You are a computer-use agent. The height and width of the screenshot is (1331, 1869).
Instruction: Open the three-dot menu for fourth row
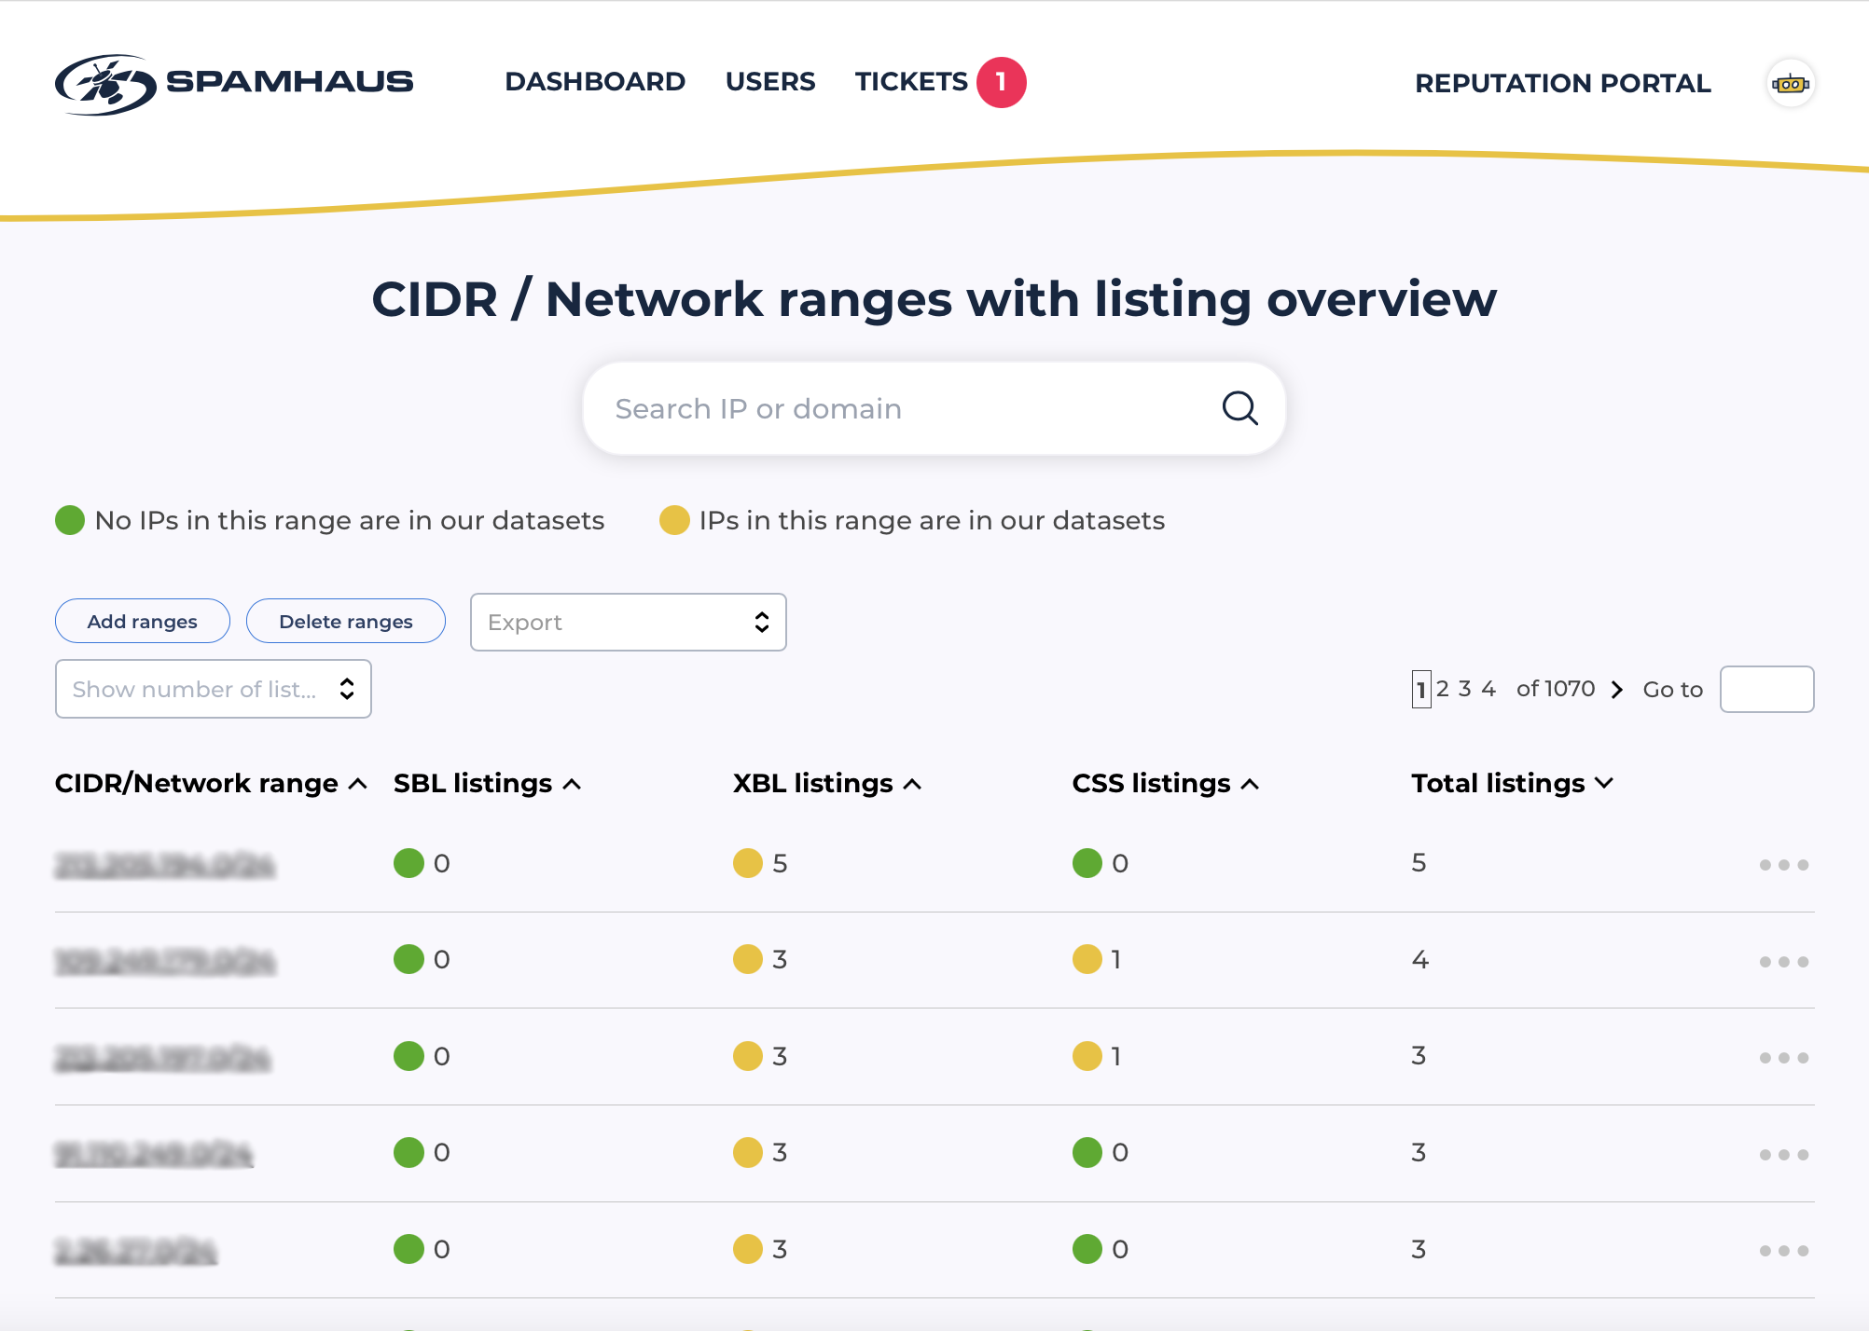coord(1783,1155)
